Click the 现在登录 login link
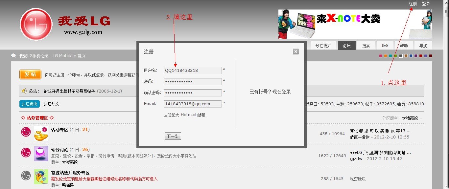This screenshot has width=449, height=189. click(x=282, y=92)
